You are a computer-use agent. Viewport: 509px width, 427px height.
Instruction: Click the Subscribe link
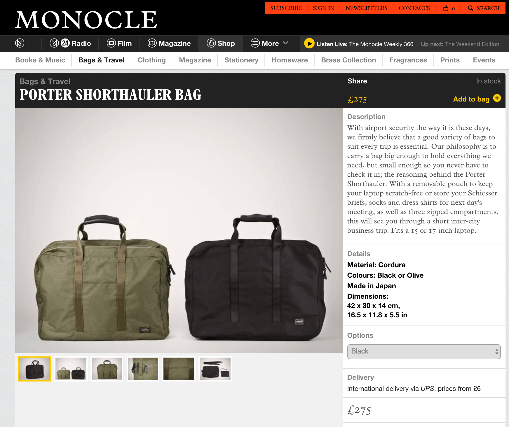[x=286, y=8]
